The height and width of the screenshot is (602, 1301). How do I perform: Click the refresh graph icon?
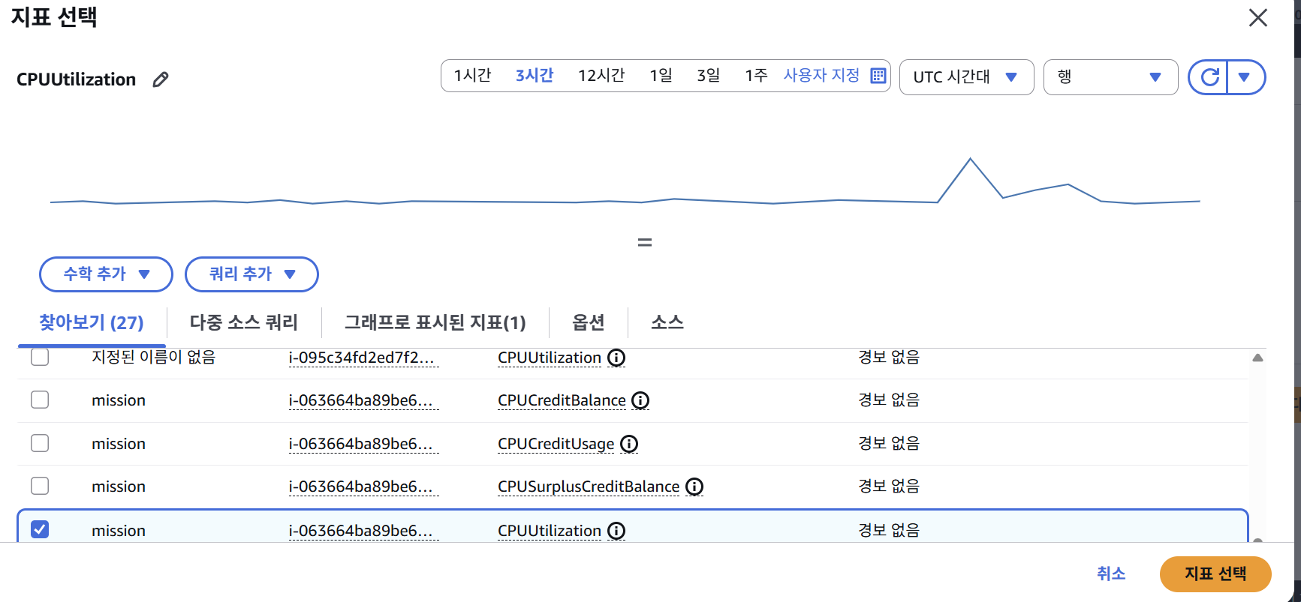(x=1209, y=77)
